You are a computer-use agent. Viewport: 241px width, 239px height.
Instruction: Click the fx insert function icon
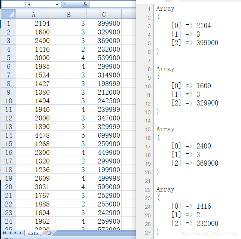[85, 4]
